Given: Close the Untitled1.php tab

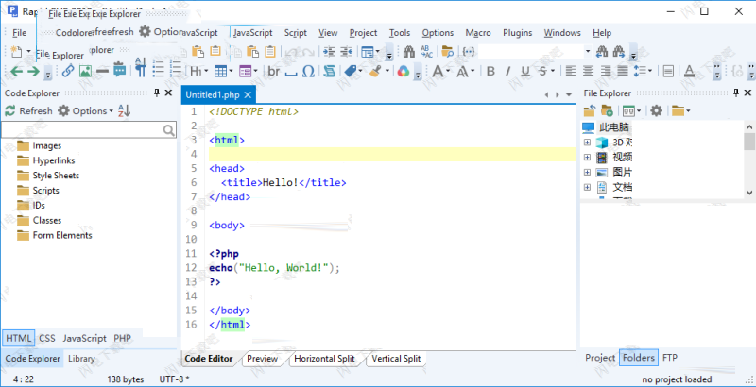Looking at the screenshot, I should pos(248,94).
